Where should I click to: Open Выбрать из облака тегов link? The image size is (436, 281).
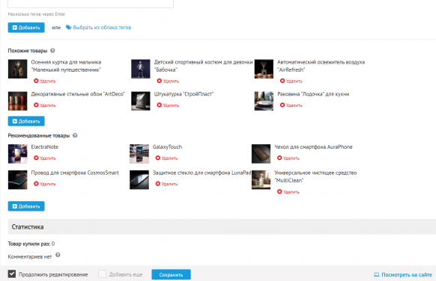(102, 28)
